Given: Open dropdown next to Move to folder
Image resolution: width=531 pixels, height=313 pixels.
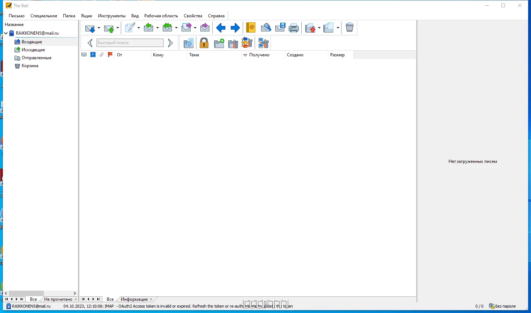Looking at the screenshot, I should [x=319, y=28].
